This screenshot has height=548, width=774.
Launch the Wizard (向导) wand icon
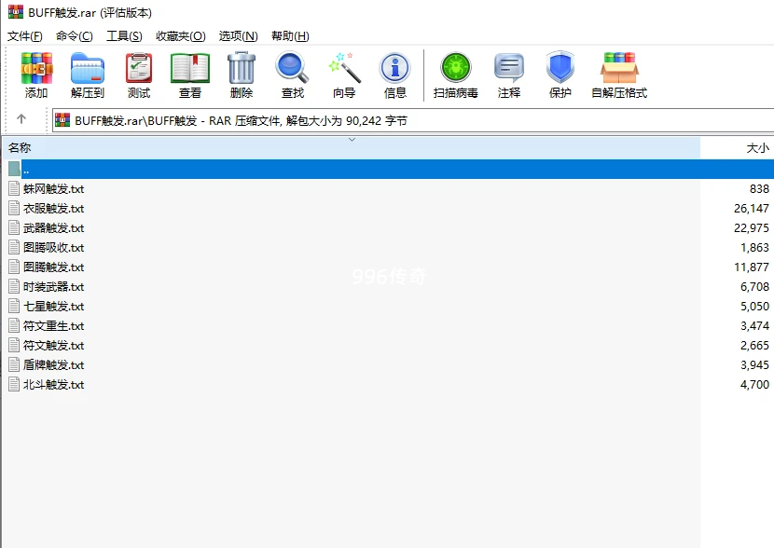click(344, 68)
